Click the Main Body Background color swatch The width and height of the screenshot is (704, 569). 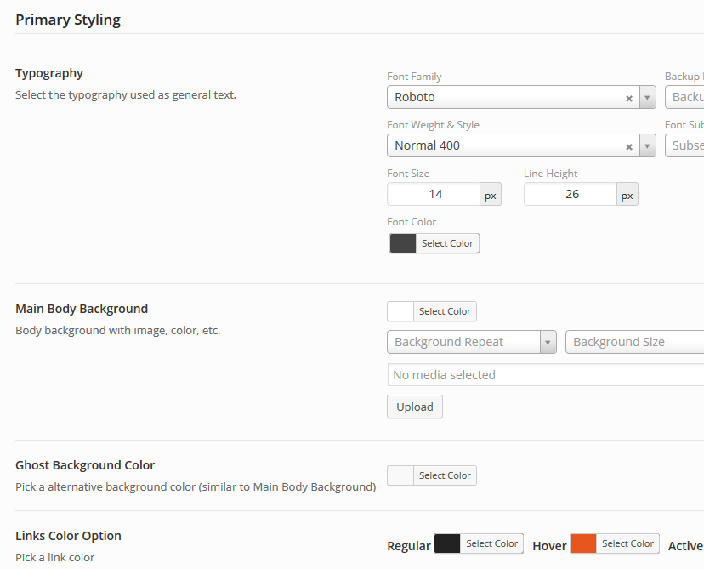tap(400, 311)
